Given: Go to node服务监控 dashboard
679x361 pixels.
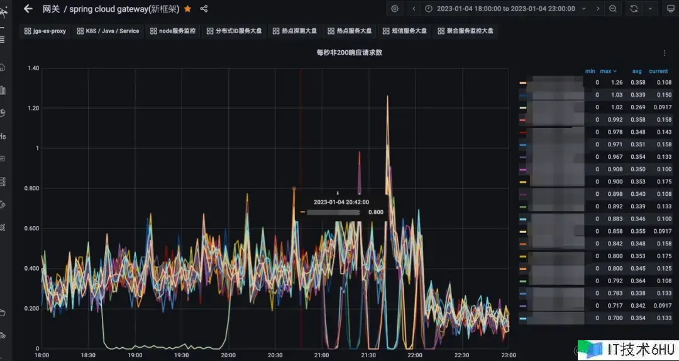Looking at the screenshot, I should click(172, 31).
